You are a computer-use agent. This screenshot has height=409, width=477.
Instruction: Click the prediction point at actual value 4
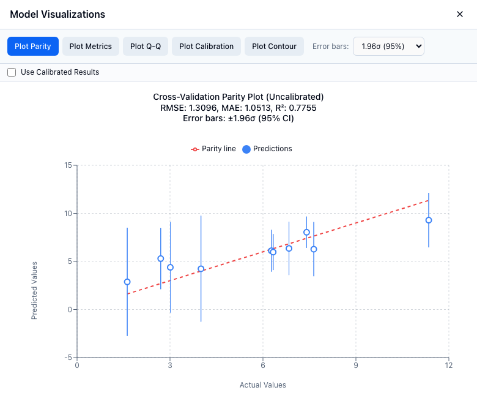click(201, 269)
